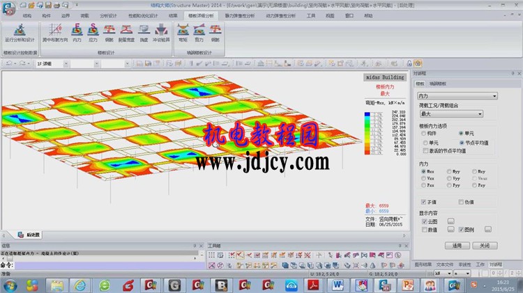Image resolution: width=523 pixels, height=293 pixels.
Task: Select the 节点平均值 radio button
Action: click(x=462, y=143)
